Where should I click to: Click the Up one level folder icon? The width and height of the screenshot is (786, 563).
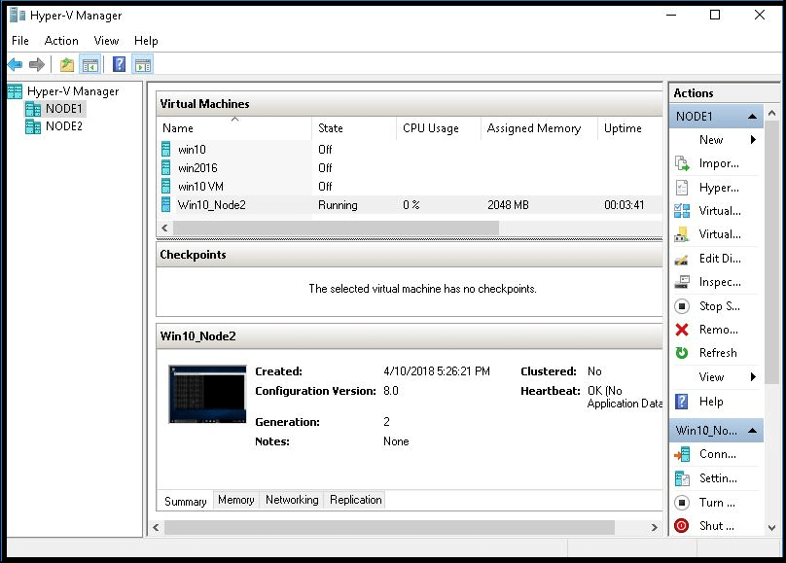point(67,64)
